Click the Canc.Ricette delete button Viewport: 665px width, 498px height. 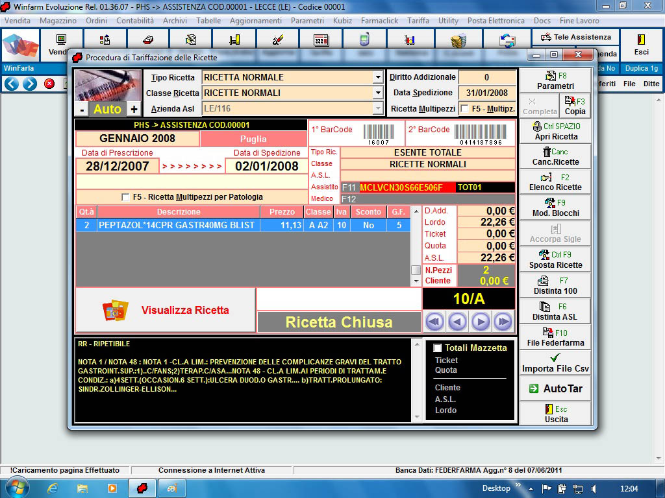click(x=555, y=157)
